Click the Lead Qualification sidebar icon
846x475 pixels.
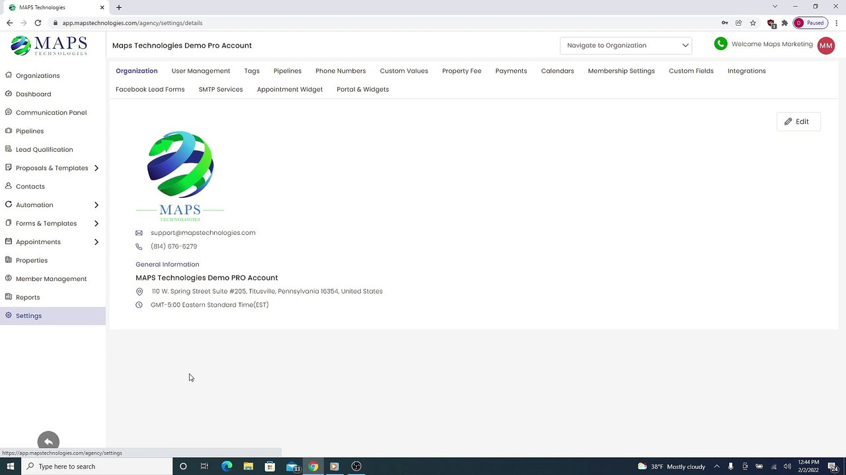pos(9,149)
